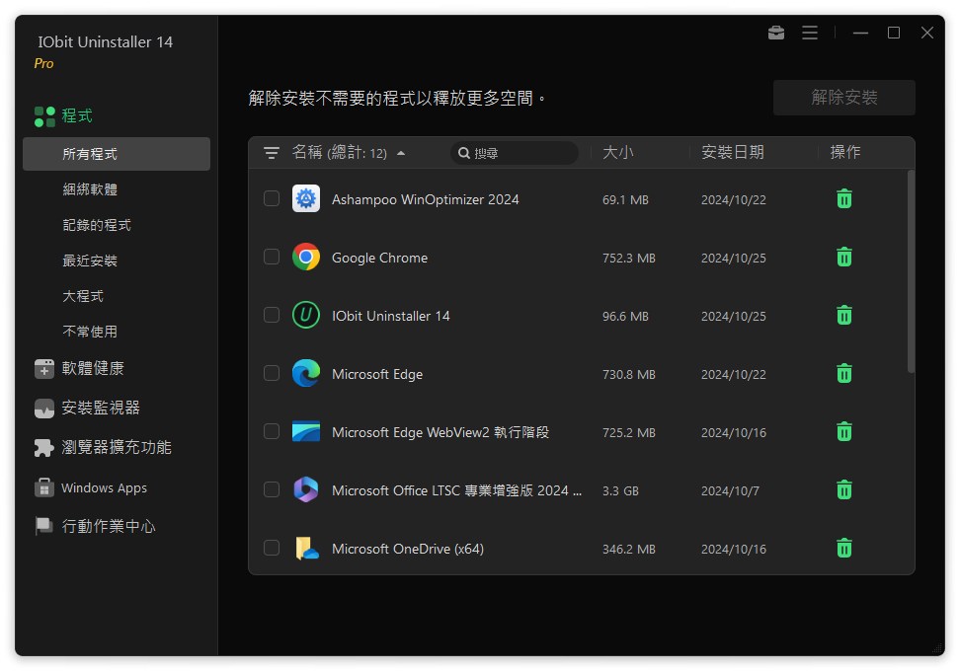Check the Microsoft OneDrive (x64) checkbox
Viewport: 960px width, 671px height.
pos(272,548)
